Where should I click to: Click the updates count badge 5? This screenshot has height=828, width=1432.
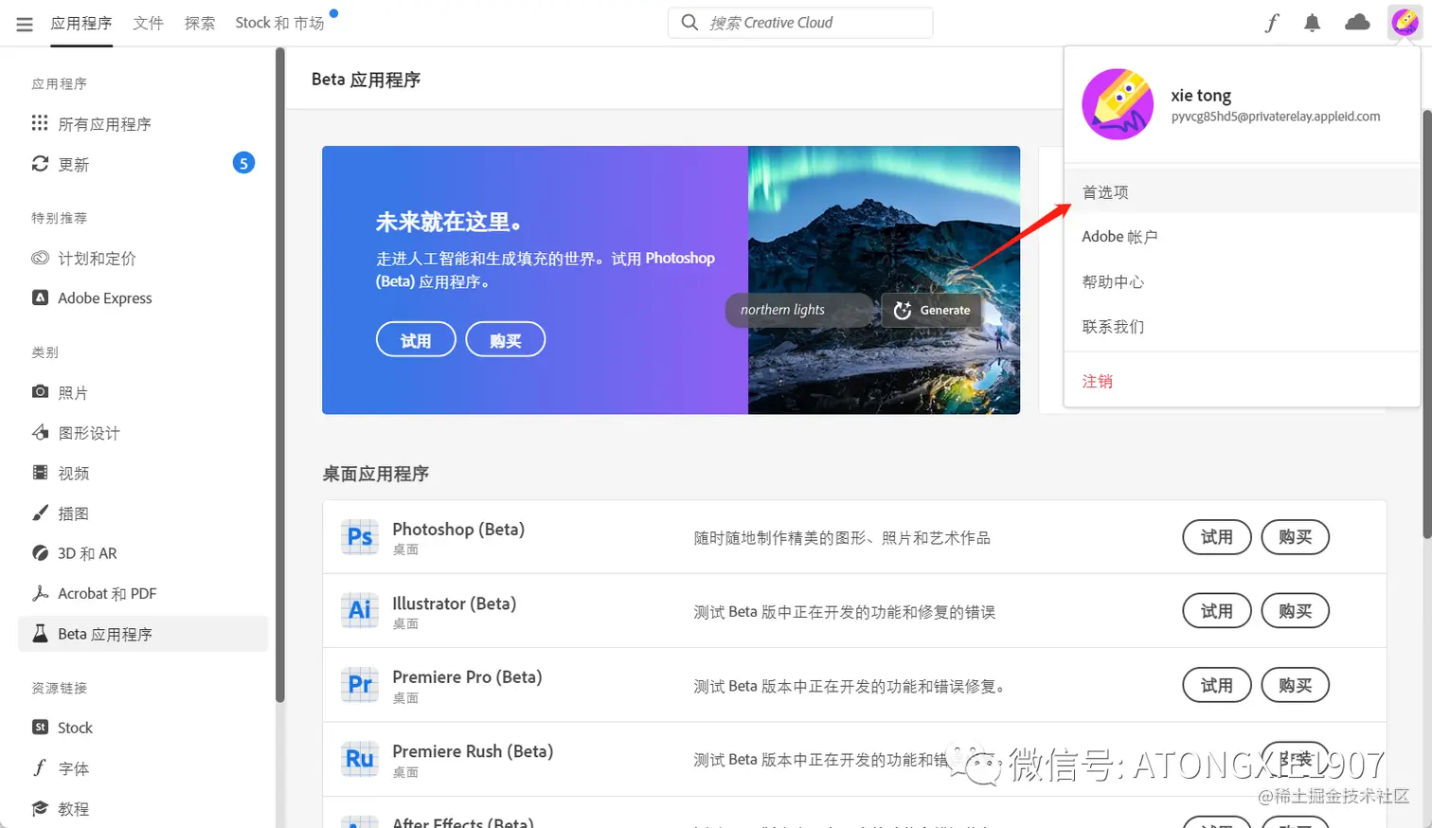point(243,163)
